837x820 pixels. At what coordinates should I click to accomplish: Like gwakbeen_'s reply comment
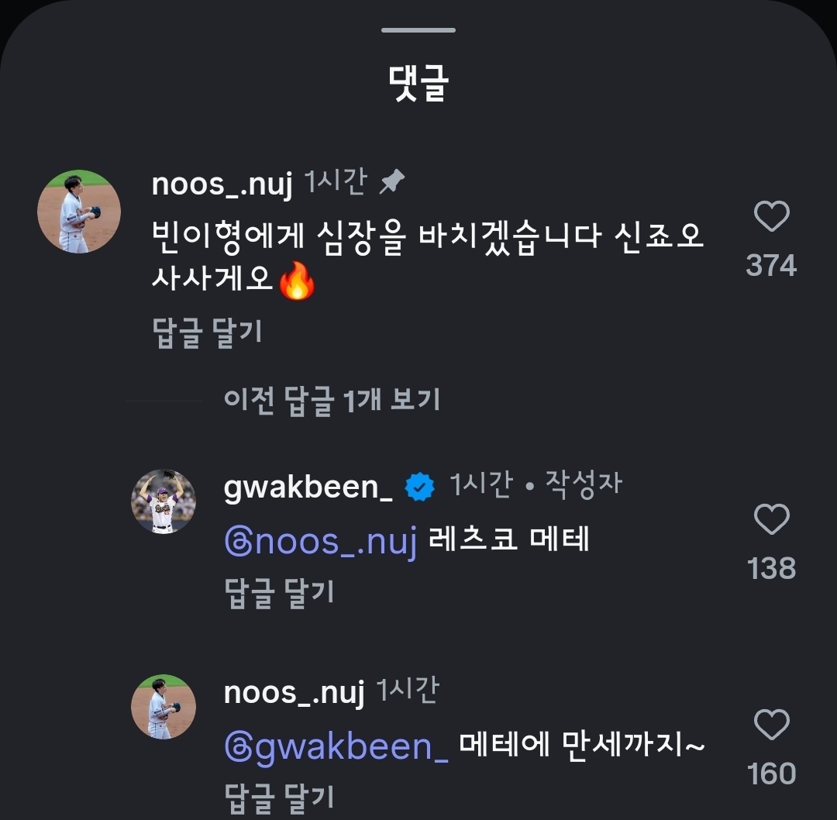pos(771,520)
